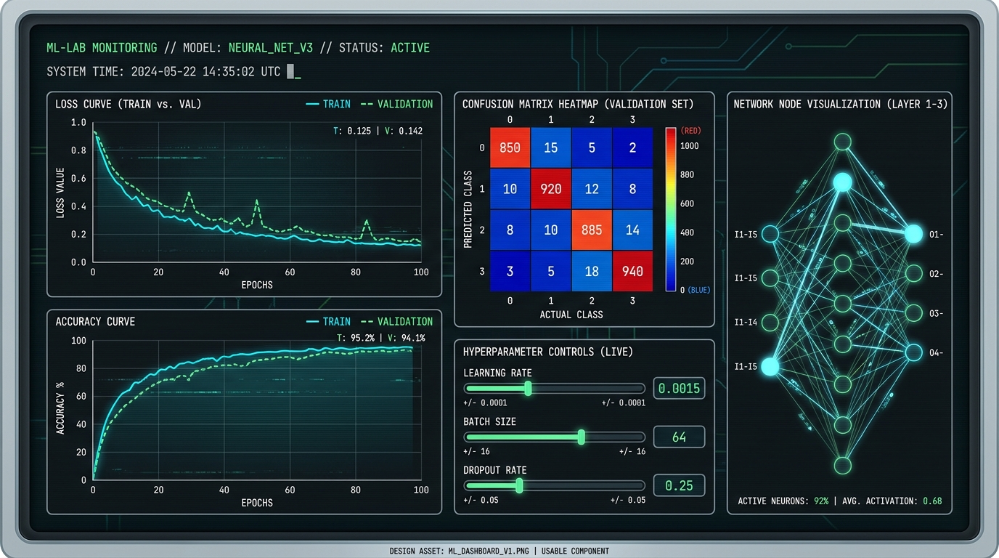Click the ML-LAB MONITORING header text

102,48
